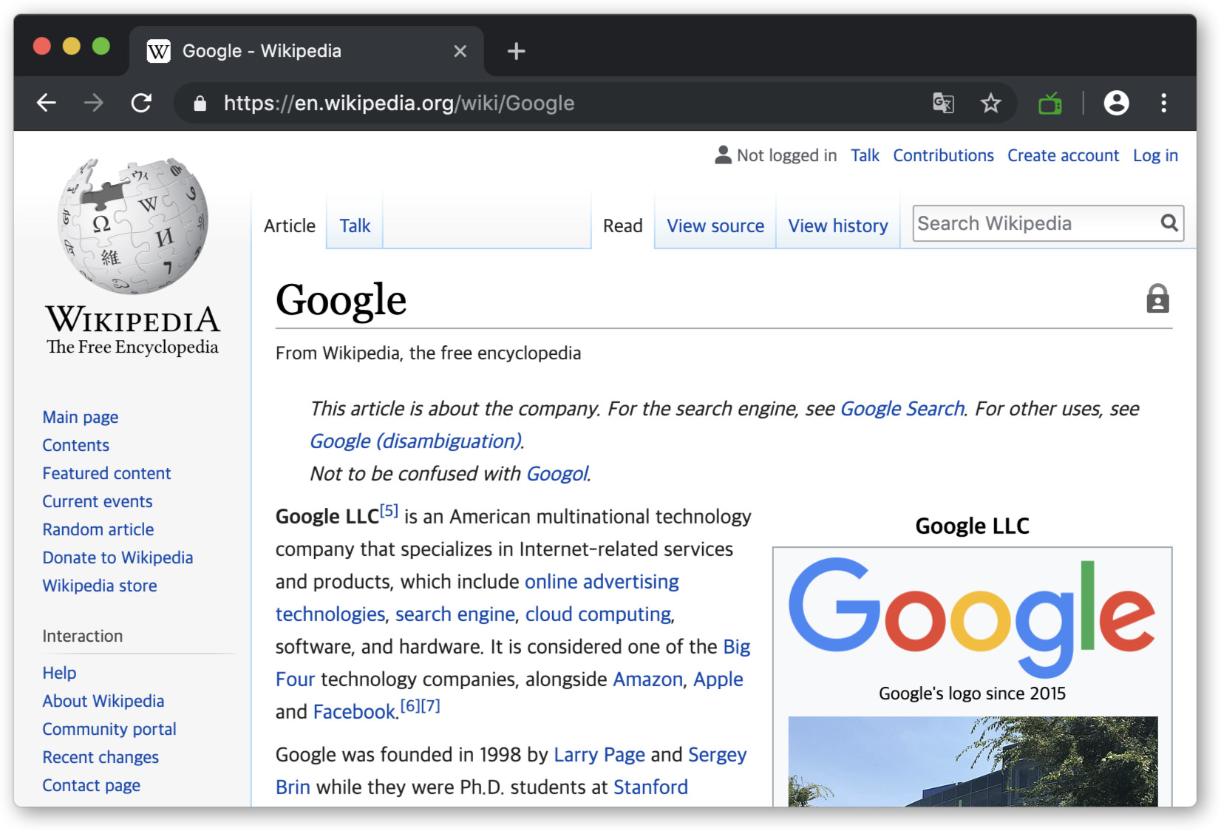Viewport: 1221px width, 831px height.
Task: Go back using the browser back arrow
Action: pyautogui.click(x=47, y=103)
